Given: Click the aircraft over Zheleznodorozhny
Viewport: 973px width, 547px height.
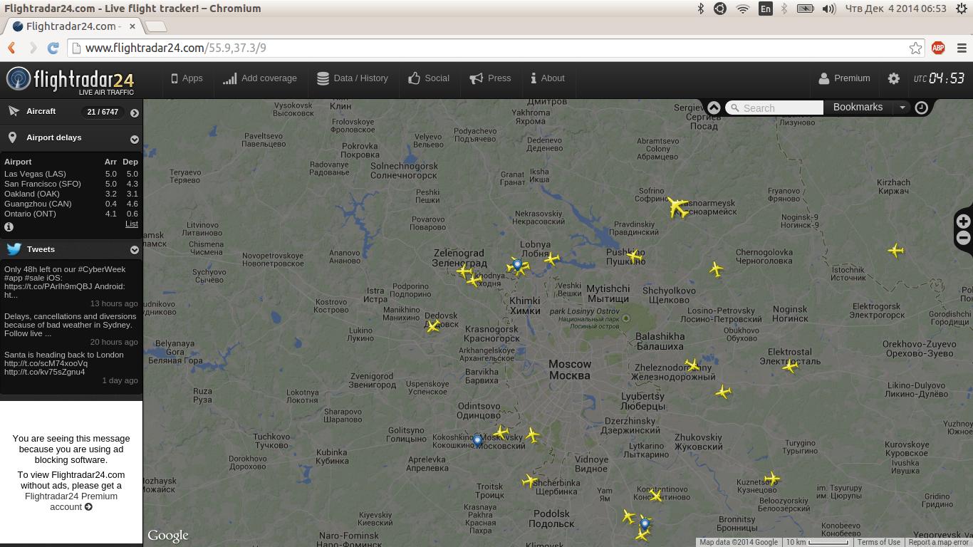Looking at the screenshot, I should tap(692, 365).
